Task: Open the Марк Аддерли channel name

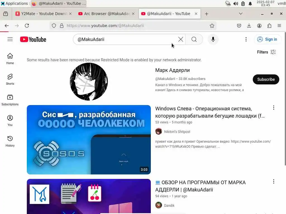Action: (x=173, y=70)
